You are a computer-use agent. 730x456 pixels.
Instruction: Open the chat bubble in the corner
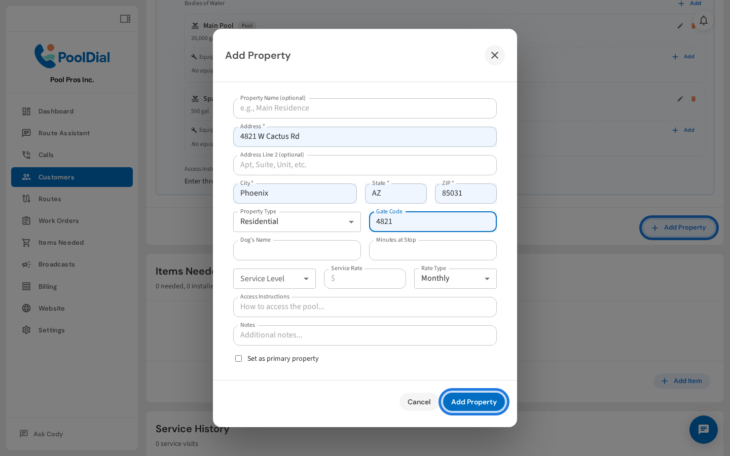pyautogui.click(x=704, y=430)
